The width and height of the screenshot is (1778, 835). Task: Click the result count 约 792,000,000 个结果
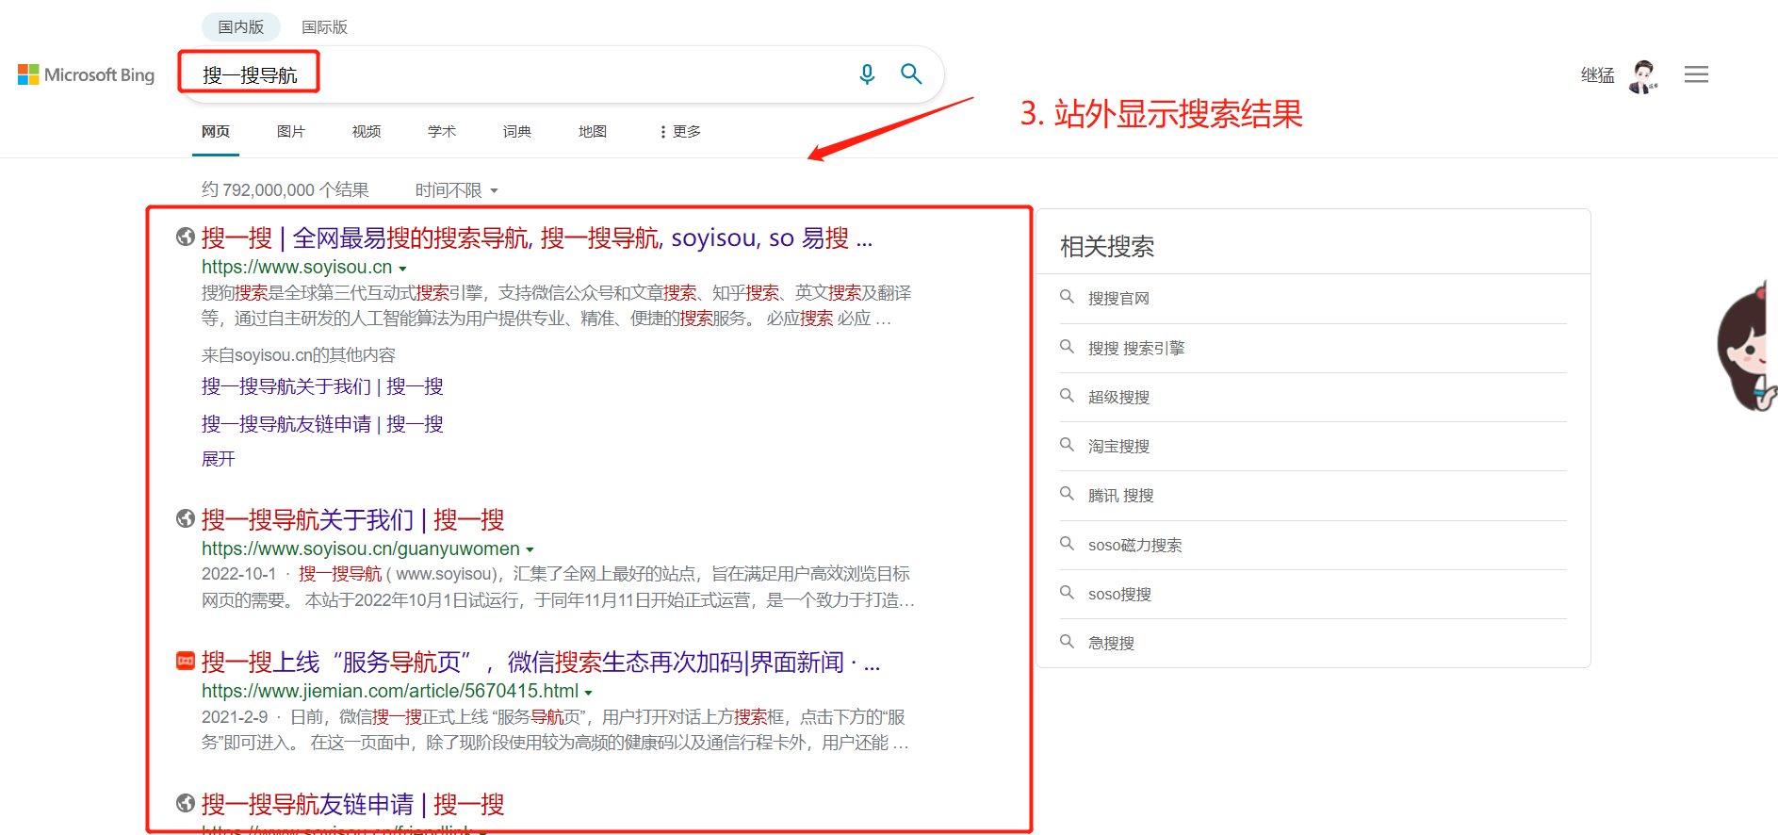click(x=285, y=189)
